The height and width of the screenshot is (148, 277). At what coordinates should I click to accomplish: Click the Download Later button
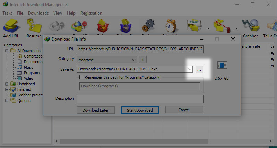pyautogui.click(x=96, y=110)
